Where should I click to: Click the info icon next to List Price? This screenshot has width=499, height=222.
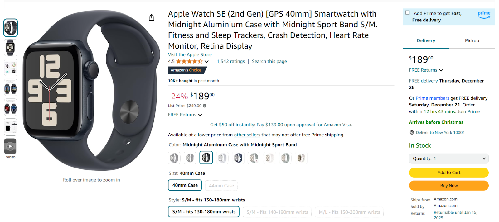coord(205,106)
